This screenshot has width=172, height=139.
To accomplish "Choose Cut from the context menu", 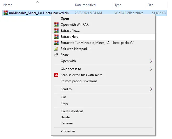I will pos(103,97).
